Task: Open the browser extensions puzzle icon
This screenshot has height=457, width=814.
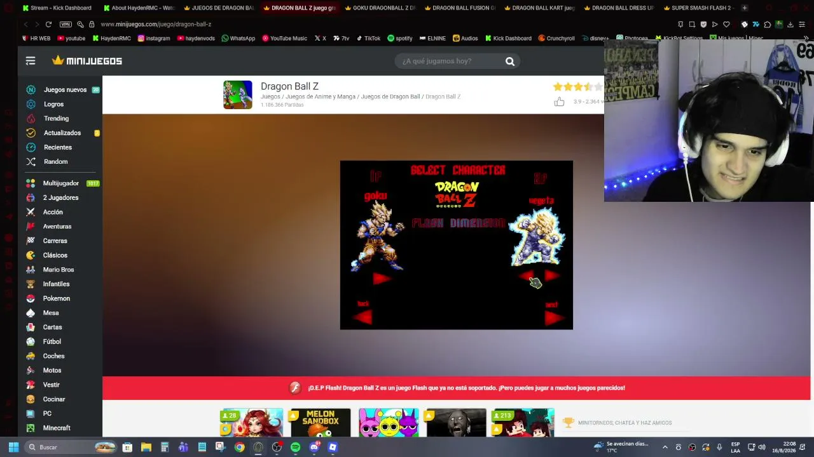Action: click(768, 24)
